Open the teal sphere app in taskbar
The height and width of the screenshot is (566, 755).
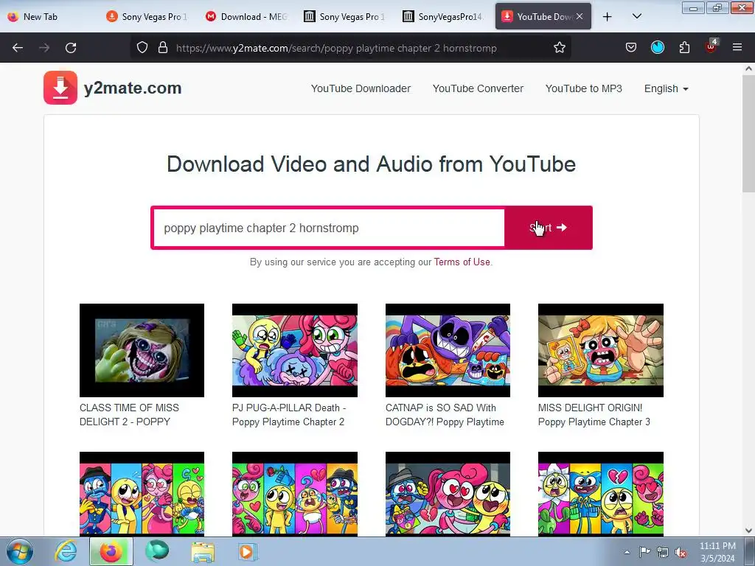[x=157, y=551]
